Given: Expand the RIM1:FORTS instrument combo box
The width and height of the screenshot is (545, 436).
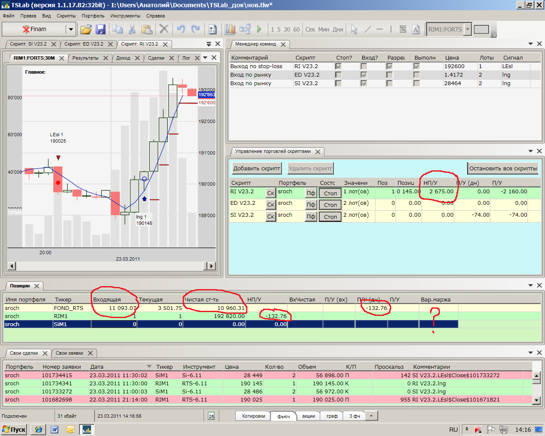Looking at the screenshot, I should click(468, 29).
